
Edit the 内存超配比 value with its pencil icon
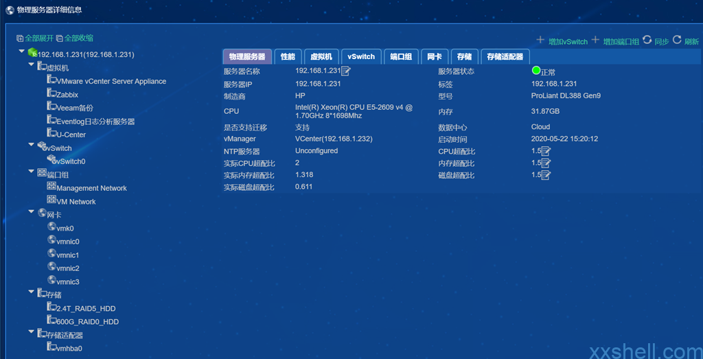(x=546, y=163)
